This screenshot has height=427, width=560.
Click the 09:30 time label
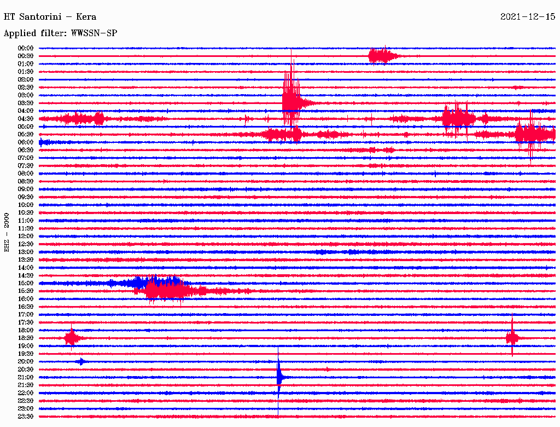[26, 197]
